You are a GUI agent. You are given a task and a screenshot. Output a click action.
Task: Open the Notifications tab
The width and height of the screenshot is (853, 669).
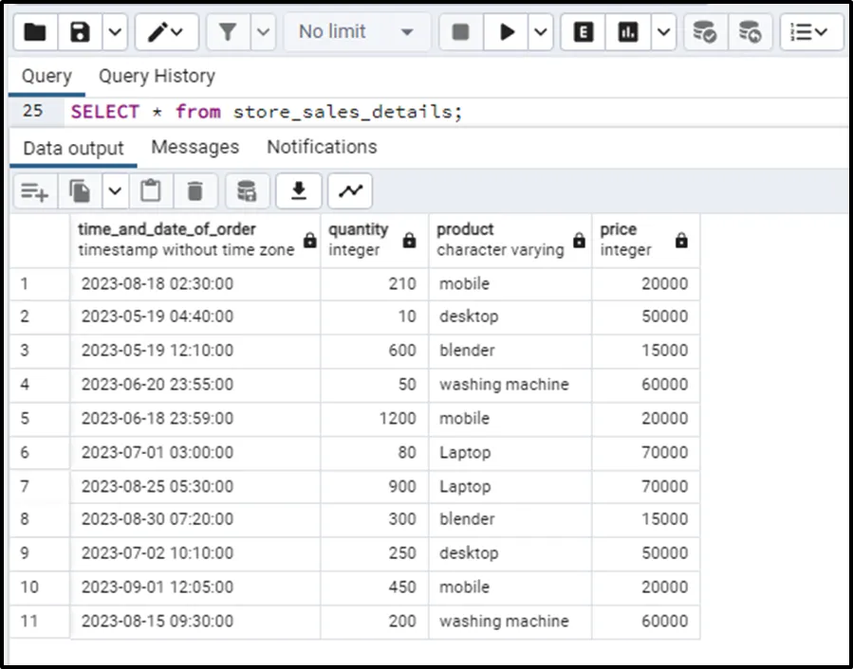tap(322, 147)
